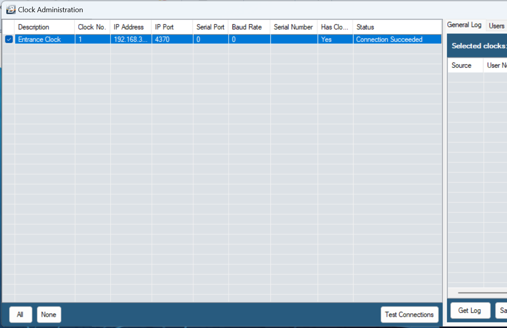Image resolution: width=507 pixels, height=328 pixels.
Task: Sort by the Clock No. column header
Action: click(92, 27)
